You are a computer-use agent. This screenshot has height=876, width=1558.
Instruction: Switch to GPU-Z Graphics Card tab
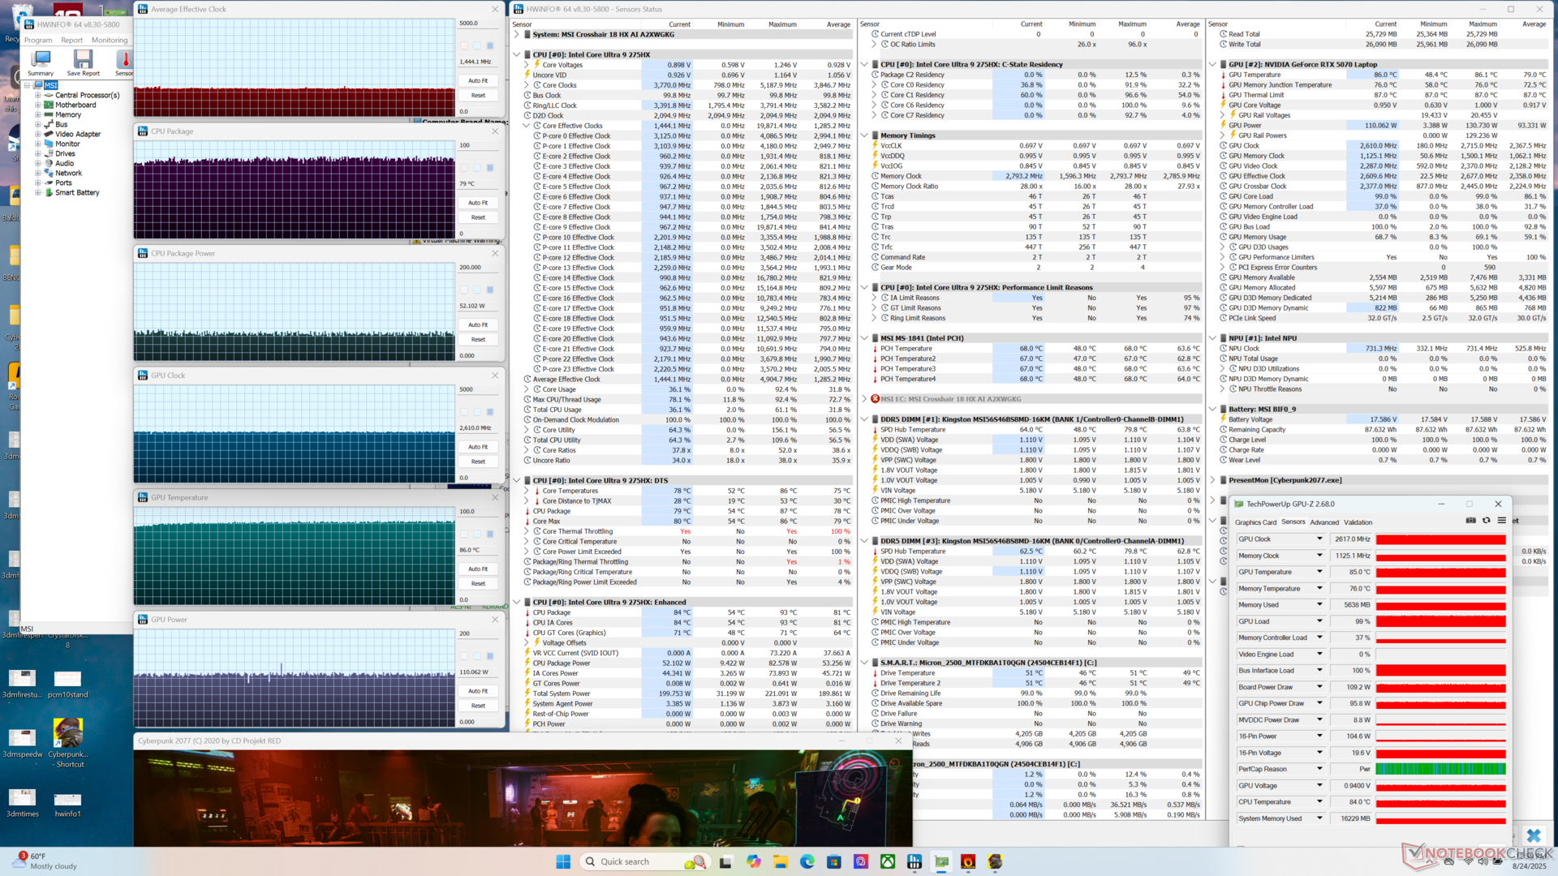(x=1255, y=522)
